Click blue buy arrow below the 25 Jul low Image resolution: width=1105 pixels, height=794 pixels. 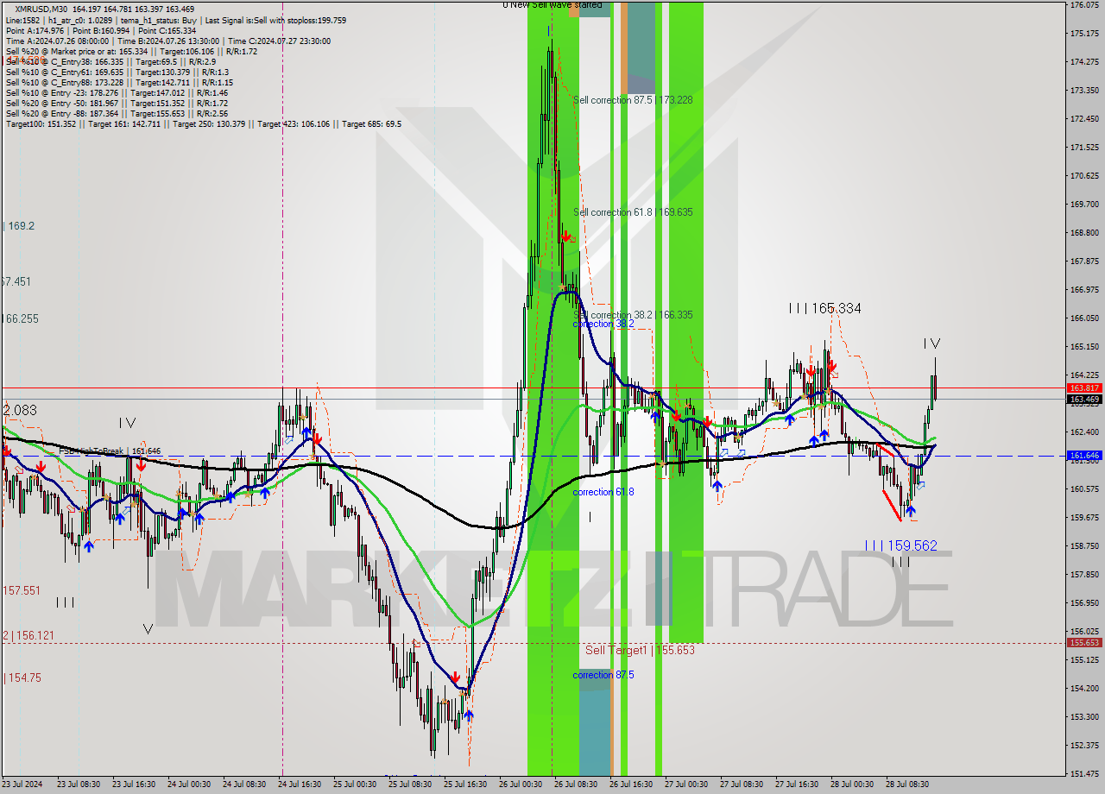point(468,715)
